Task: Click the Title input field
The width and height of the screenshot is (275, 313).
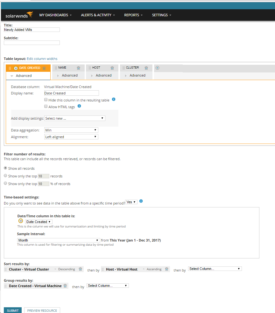Action: (x=32, y=30)
